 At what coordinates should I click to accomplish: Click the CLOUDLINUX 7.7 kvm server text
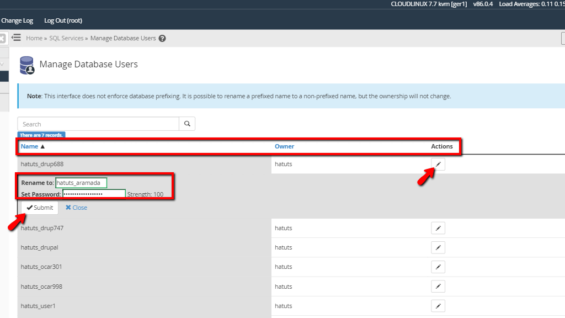pos(429,4)
